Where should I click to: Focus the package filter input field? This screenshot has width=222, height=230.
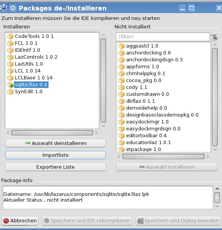(163, 36)
